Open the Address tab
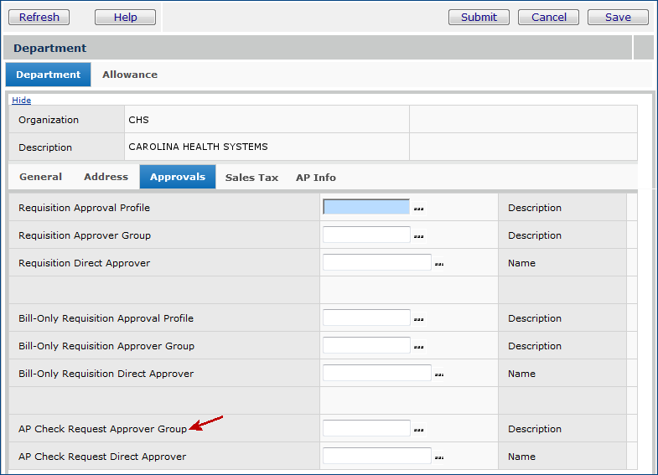 pyautogui.click(x=106, y=177)
